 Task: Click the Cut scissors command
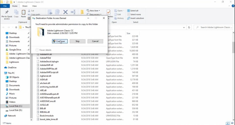pyautogui.click(x=31, y=11)
